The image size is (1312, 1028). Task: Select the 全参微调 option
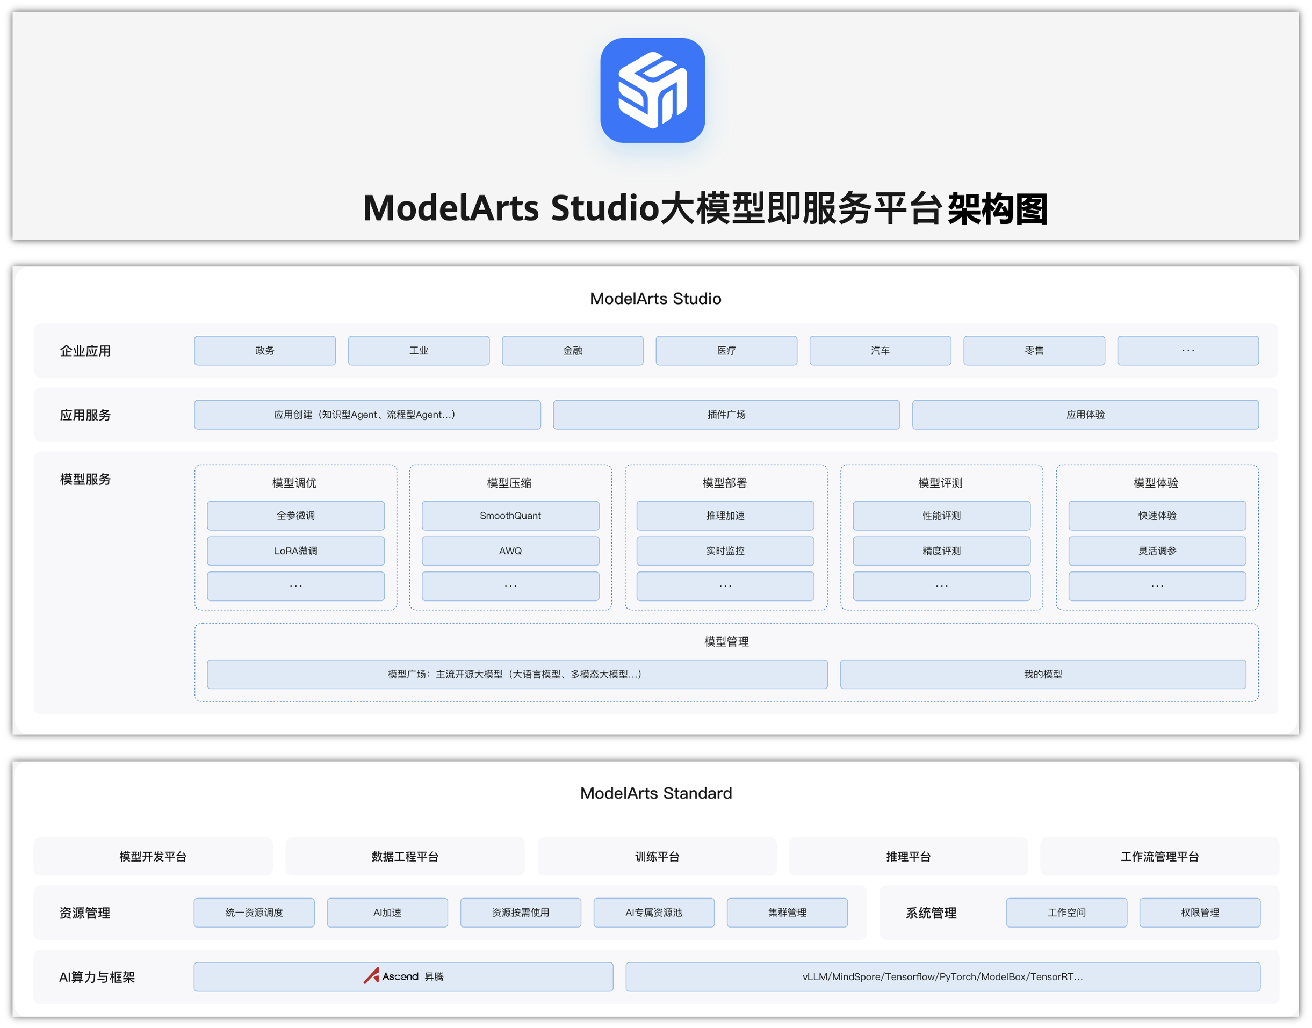tap(295, 515)
